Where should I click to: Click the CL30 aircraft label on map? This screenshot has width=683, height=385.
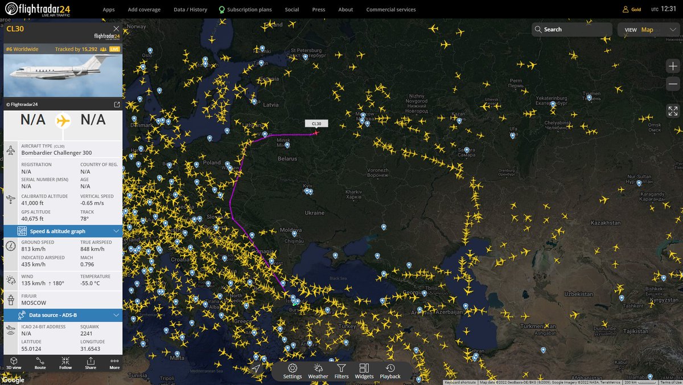tap(316, 124)
